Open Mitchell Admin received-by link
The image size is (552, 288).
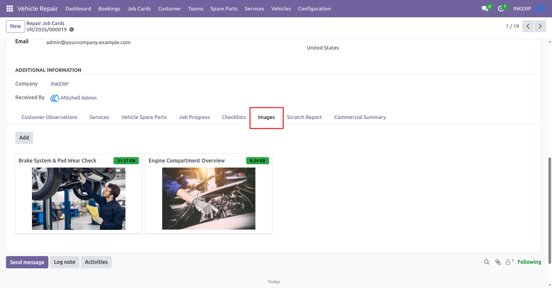tap(79, 98)
